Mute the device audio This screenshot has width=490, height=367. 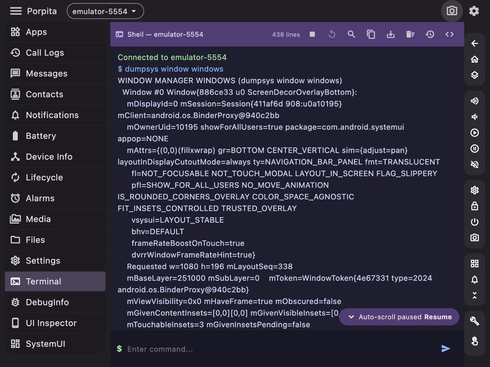click(x=475, y=165)
